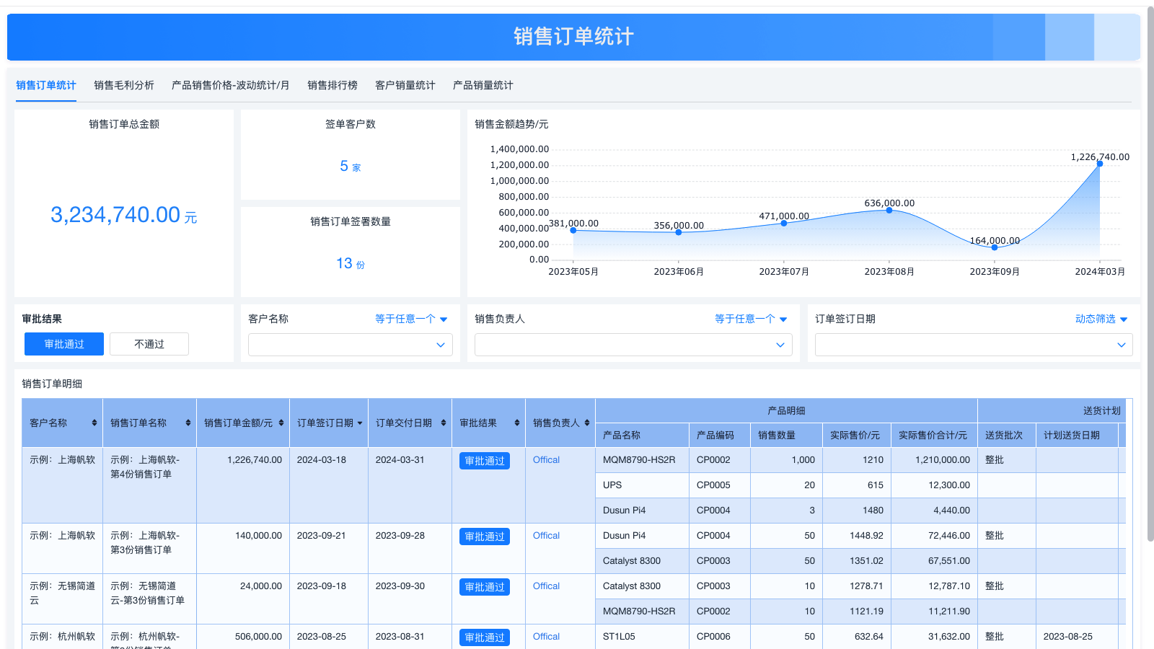Click 审批通过 tag in 1,226,740.00 order row

click(485, 461)
